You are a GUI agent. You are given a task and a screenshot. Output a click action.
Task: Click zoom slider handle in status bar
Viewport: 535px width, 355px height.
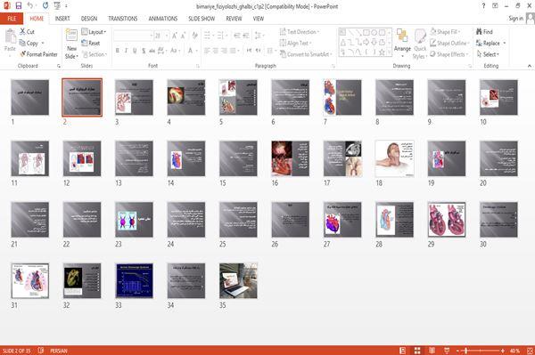tap(466, 351)
